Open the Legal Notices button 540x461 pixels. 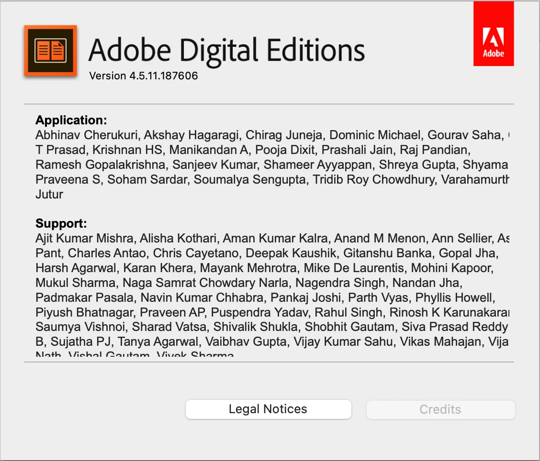click(268, 409)
